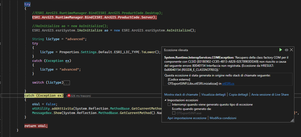The height and width of the screenshot is (137, 301).
Task: Open Visualizza dettagli link
Action: [x=214, y=94]
